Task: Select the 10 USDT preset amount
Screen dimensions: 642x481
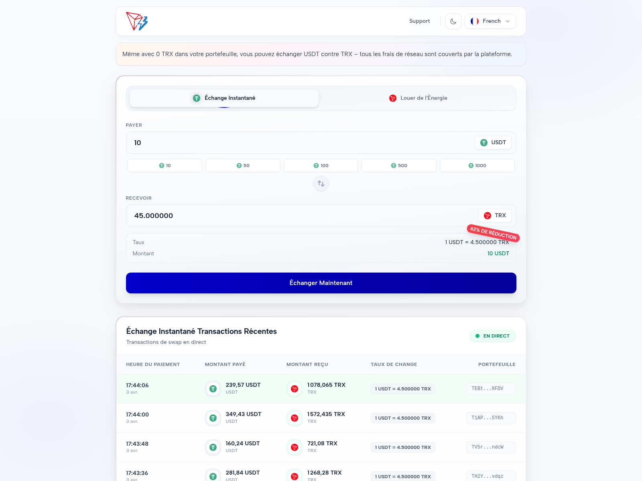Action: pos(165,166)
